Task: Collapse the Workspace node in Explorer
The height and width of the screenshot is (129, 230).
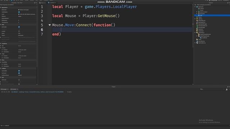Action: (195, 7)
